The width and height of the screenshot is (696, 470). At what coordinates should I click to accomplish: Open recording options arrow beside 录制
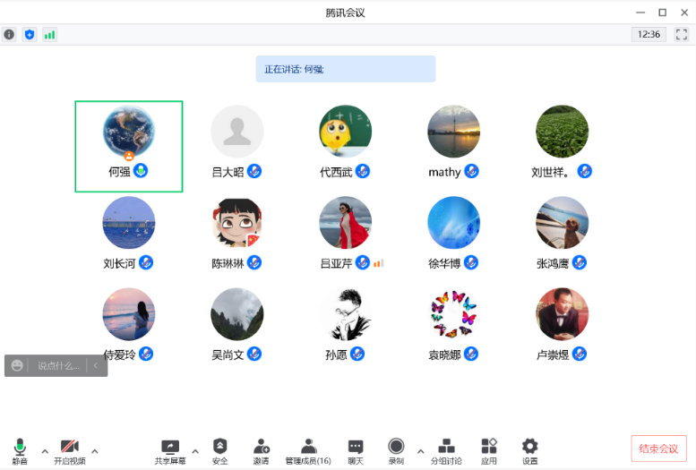pyautogui.click(x=420, y=450)
